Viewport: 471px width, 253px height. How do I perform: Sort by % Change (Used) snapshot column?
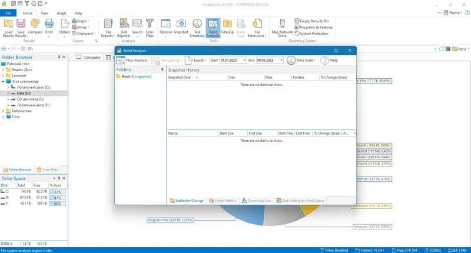point(337,78)
